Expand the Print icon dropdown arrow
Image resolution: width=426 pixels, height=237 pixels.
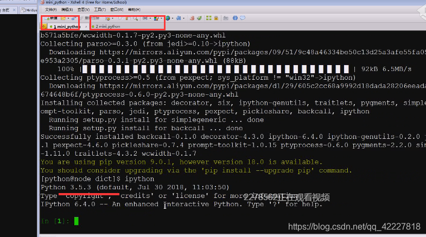click(150, 18)
